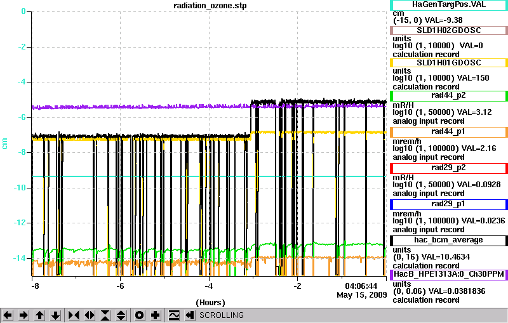Select the hac_bcm_average curve label

[x=449, y=241]
